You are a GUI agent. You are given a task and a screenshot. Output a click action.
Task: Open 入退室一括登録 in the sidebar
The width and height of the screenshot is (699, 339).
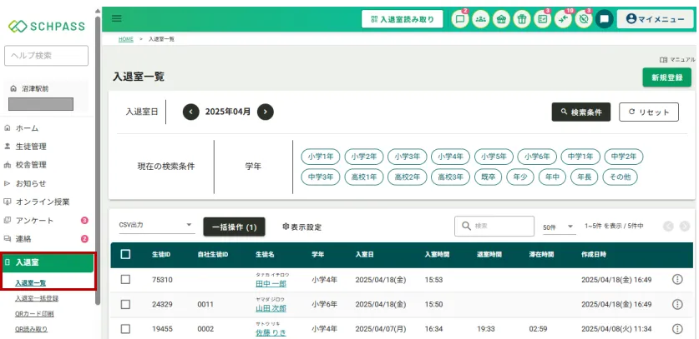[x=37, y=298]
